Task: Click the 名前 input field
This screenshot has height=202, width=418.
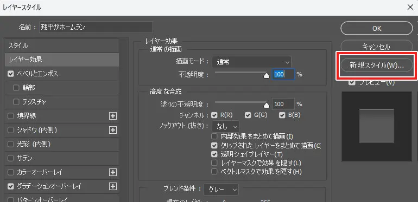Action: pos(96,27)
